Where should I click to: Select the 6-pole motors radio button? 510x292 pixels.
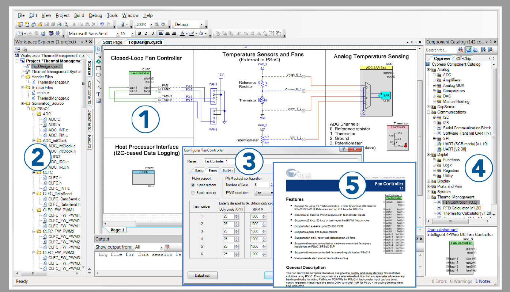(193, 193)
